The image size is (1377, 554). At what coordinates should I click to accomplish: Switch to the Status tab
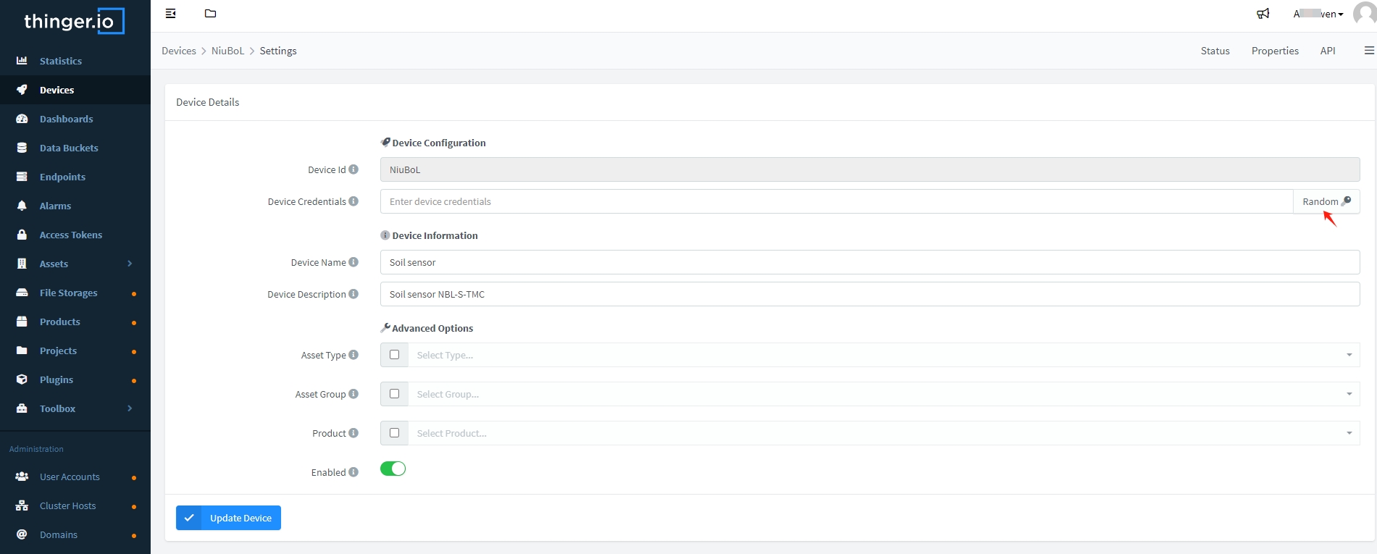point(1215,51)
